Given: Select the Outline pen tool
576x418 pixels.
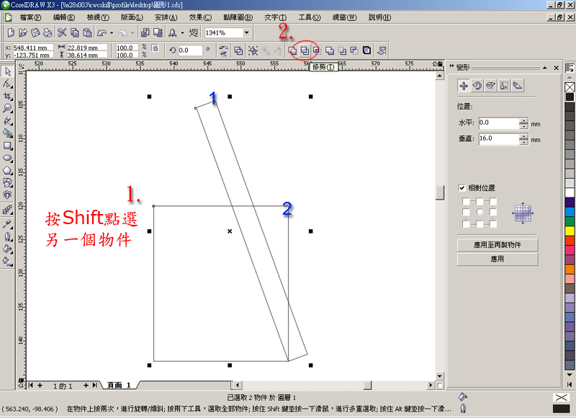Looking at the screenshot, I should (x=8, y=236).
